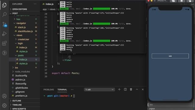Viewport: 195px width, 110px height.
Task: Select the index.js editor tab
Action: [x=49, y=4]
